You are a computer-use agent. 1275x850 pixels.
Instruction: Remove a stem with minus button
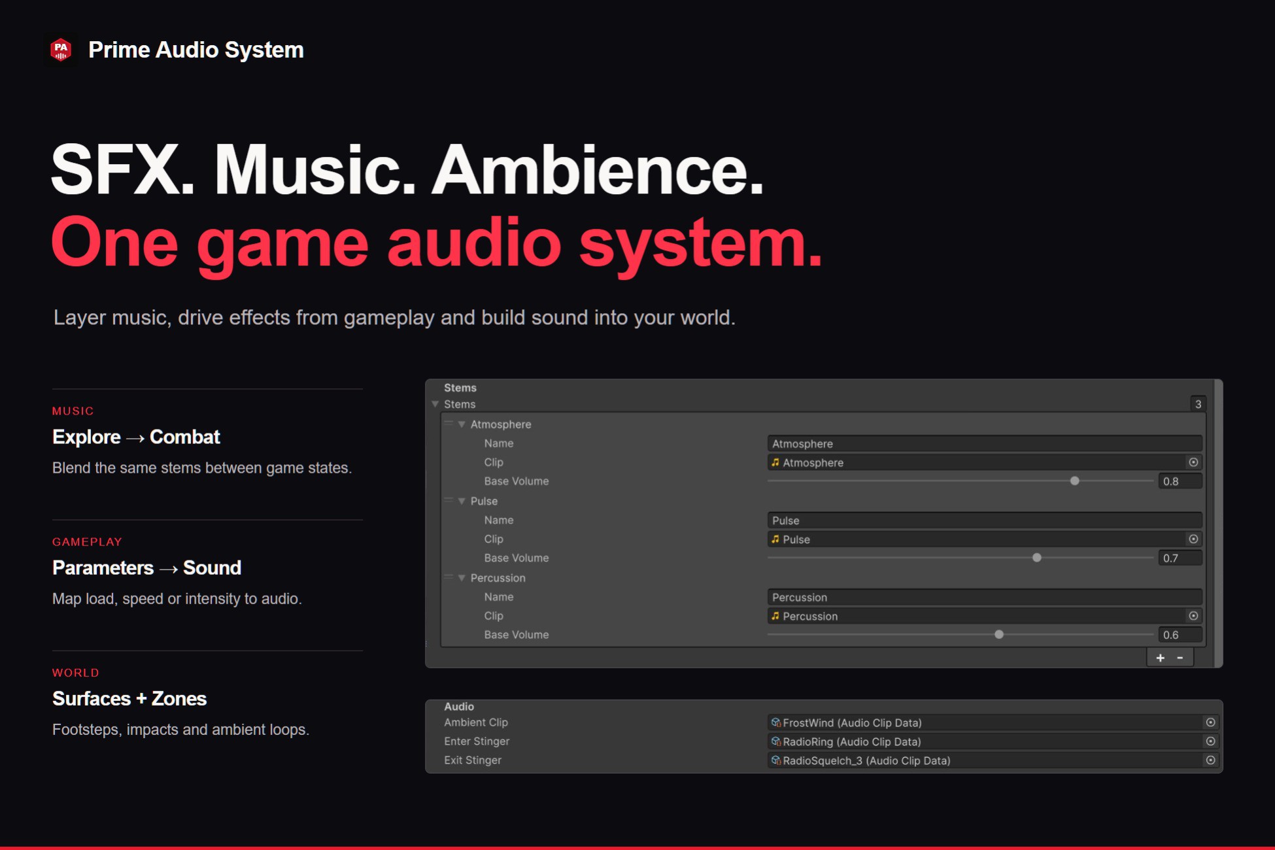click(x=1180, y=658)
